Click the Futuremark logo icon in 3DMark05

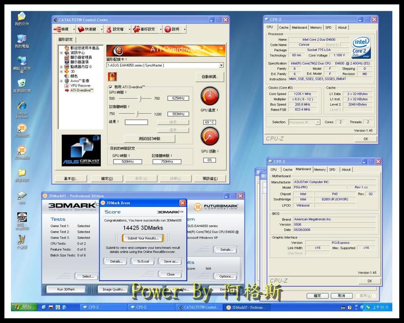(198, 207)
